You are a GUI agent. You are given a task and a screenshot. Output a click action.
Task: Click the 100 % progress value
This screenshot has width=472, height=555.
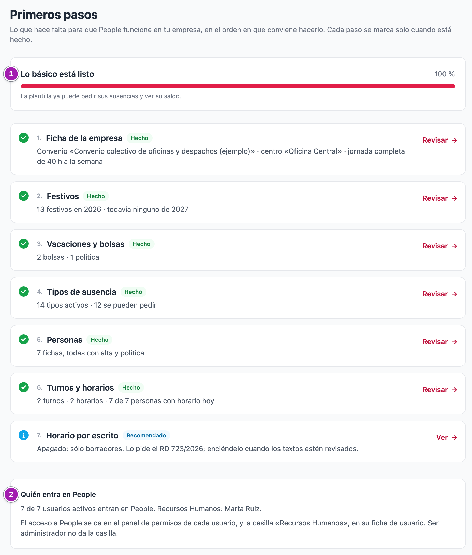pos(445,74)
